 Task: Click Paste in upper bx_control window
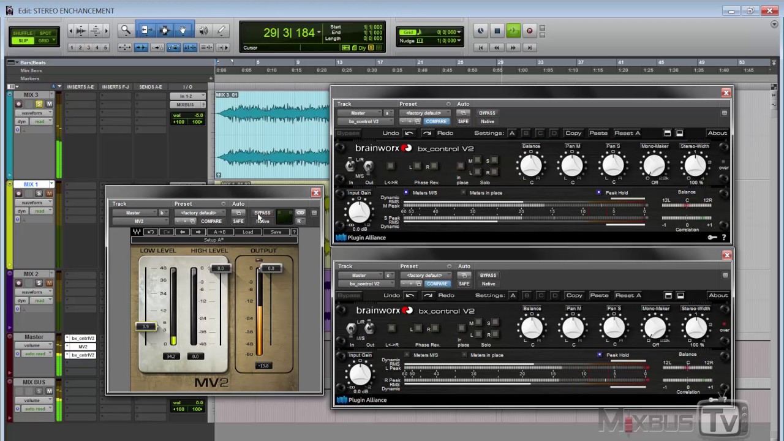pos(598,133)
